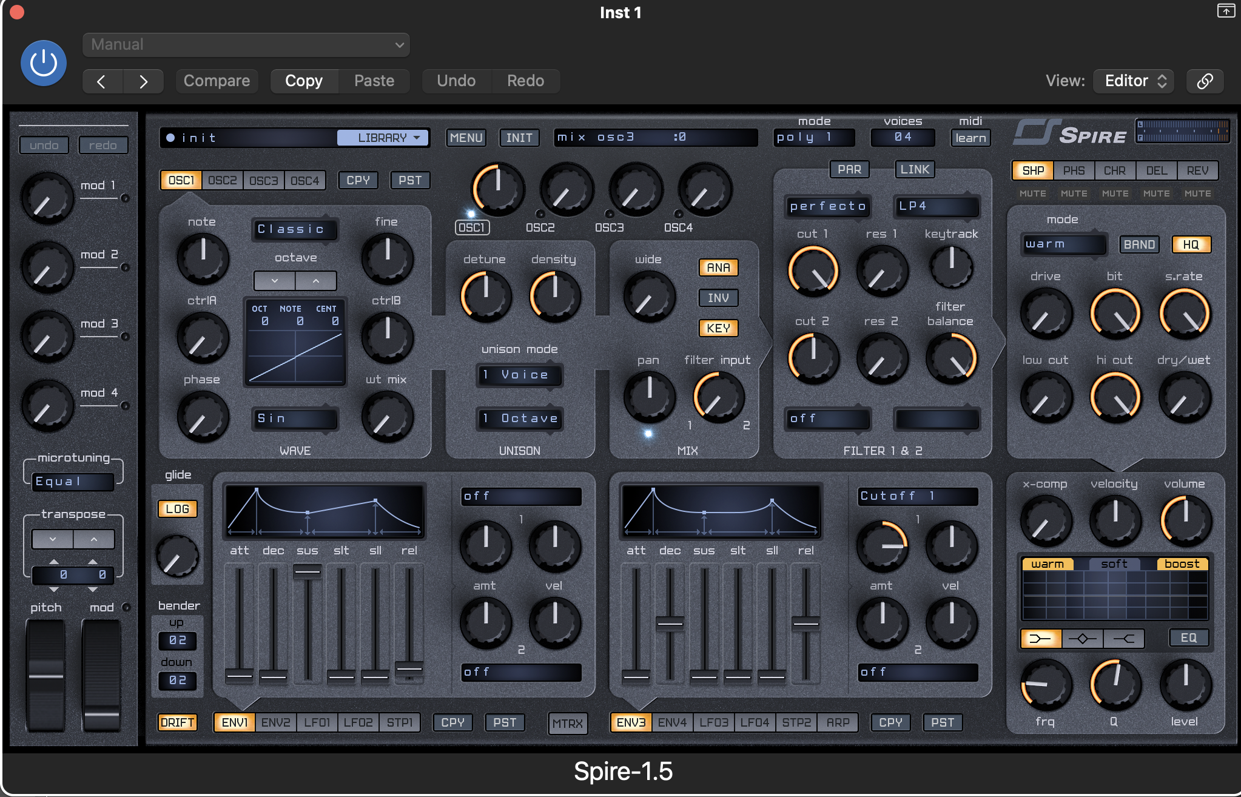Click the midi learn button
Image resolution: width=1241 pixels, height=797 pixels.
tap(970, 138)
